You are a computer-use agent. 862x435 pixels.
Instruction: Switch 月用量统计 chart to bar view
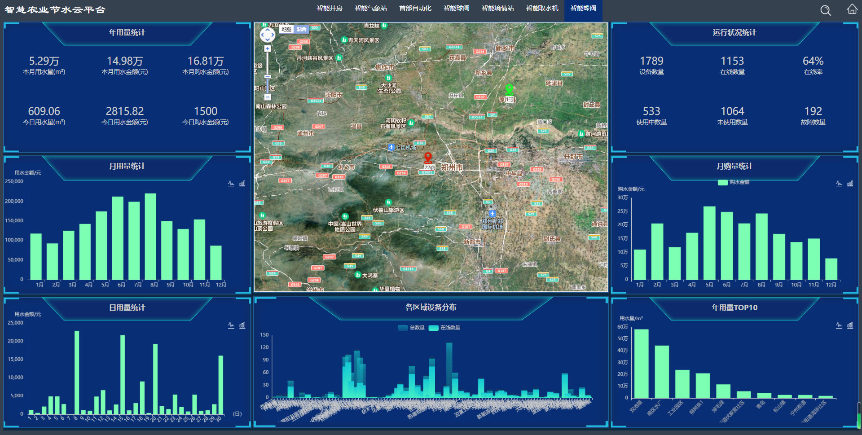(242, 184)
